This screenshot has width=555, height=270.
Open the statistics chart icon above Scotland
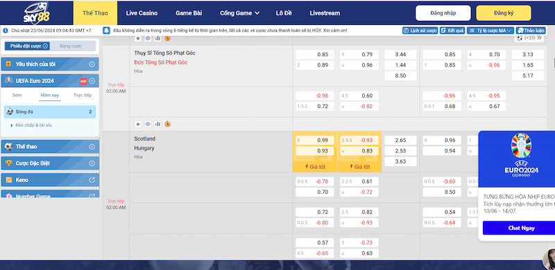click(157, 124)
